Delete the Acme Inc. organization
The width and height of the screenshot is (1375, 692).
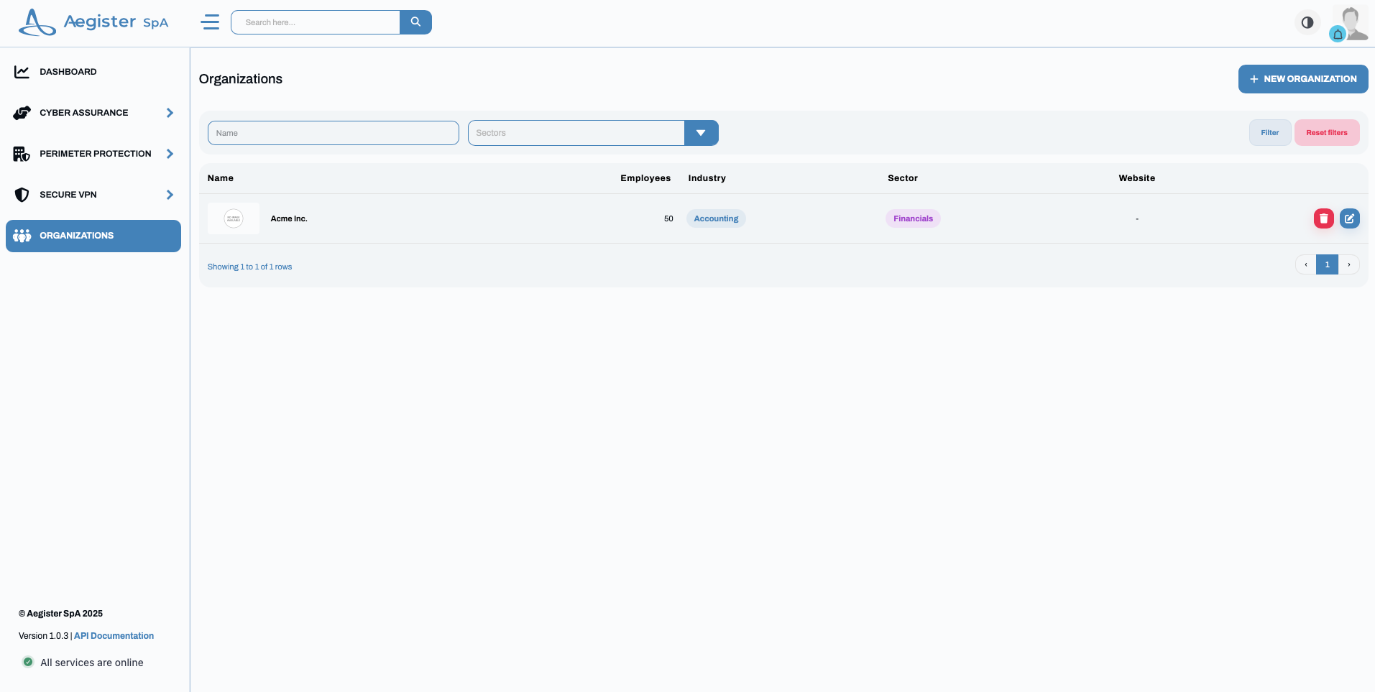click(1323, 218)
